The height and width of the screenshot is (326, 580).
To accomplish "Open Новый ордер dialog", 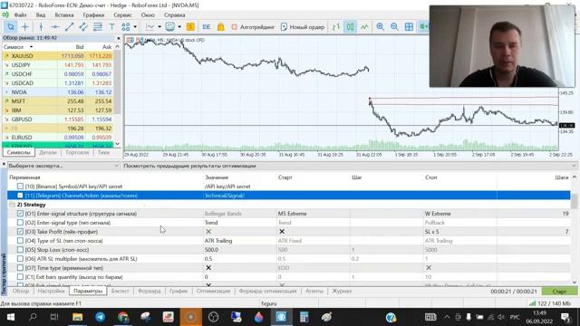I will [303, 26].
